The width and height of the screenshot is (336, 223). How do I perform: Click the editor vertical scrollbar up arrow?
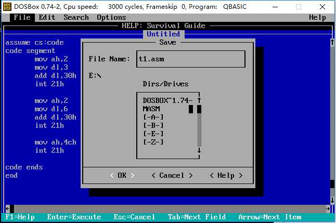[x=332, y=42]
